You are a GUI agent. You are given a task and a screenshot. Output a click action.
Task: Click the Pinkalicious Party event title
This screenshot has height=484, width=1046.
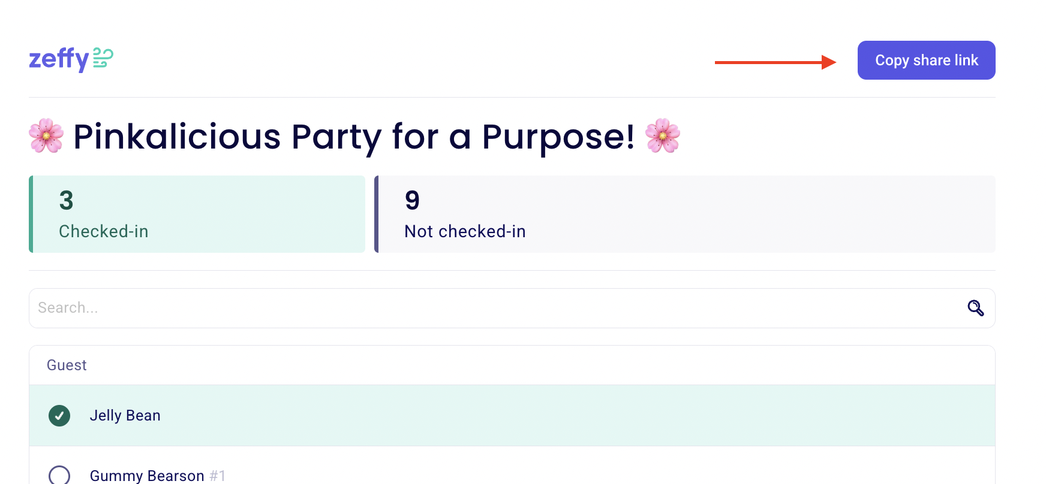(x=354, y=137)
